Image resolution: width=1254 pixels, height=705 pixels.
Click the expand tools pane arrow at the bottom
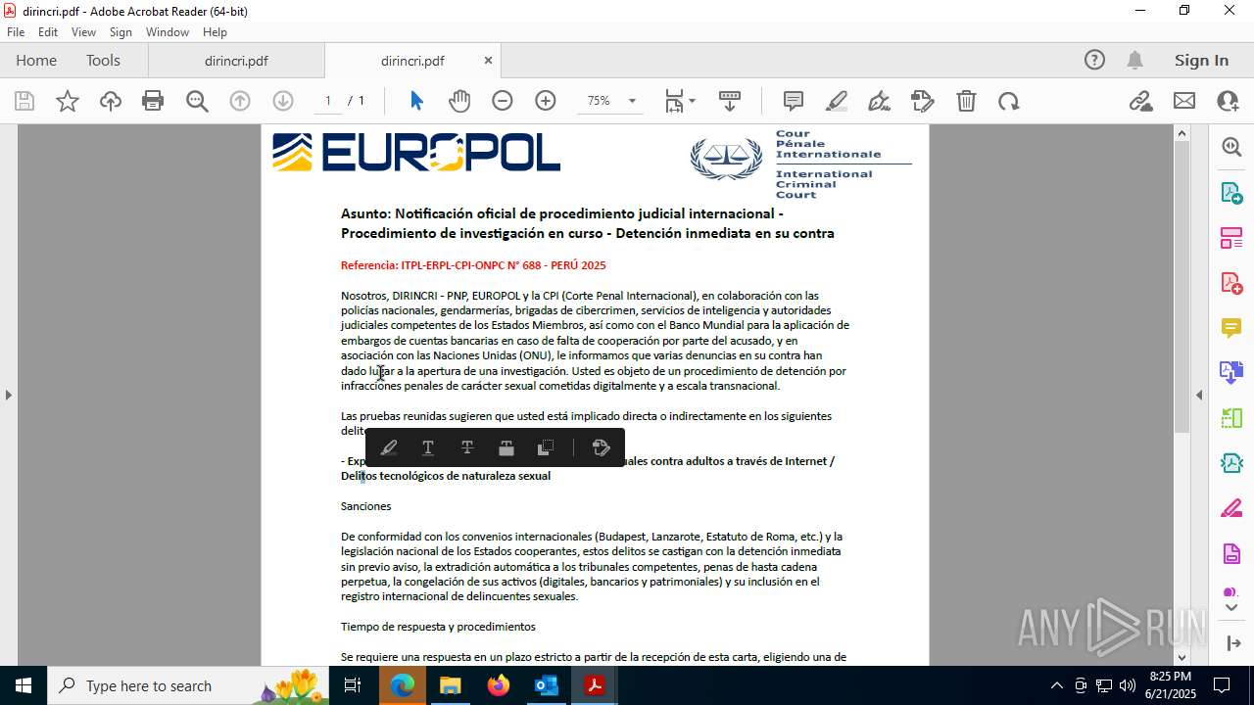click(x=1231, y=643)
